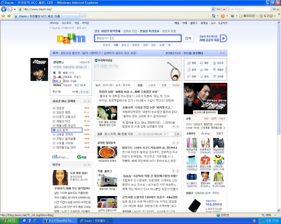Open the address bar history dropdown

point(213,9)
